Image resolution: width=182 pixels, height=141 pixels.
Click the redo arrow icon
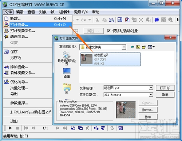coord(83,20)
